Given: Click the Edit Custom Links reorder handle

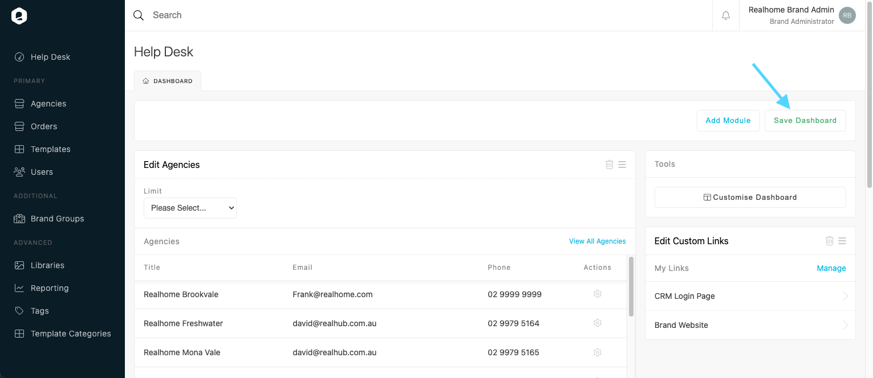Looking at the screenshot, I should click(842, 241).
